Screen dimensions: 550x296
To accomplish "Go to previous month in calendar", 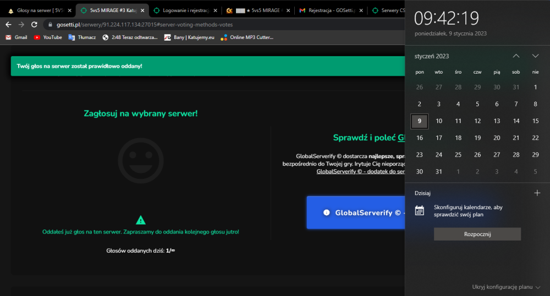I will pos(516,56).
